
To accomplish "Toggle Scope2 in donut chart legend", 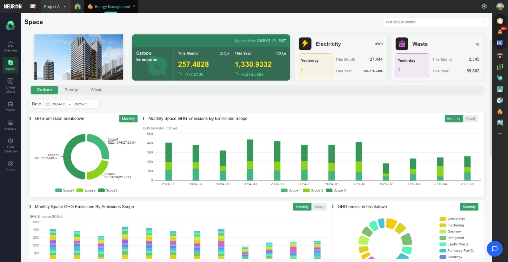I will point(86,190).
